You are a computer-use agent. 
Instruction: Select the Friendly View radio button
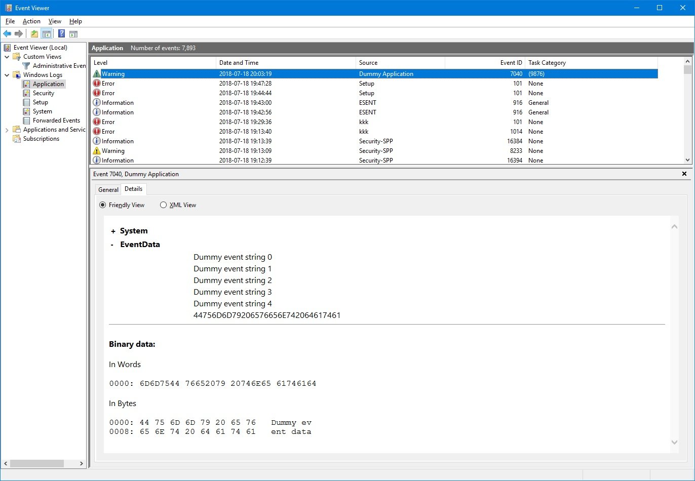tap(103, 205)
